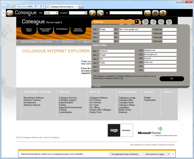Click empty Search Sites Site 6 field
The image size is (194, 159).
click(x=117, y=71)
